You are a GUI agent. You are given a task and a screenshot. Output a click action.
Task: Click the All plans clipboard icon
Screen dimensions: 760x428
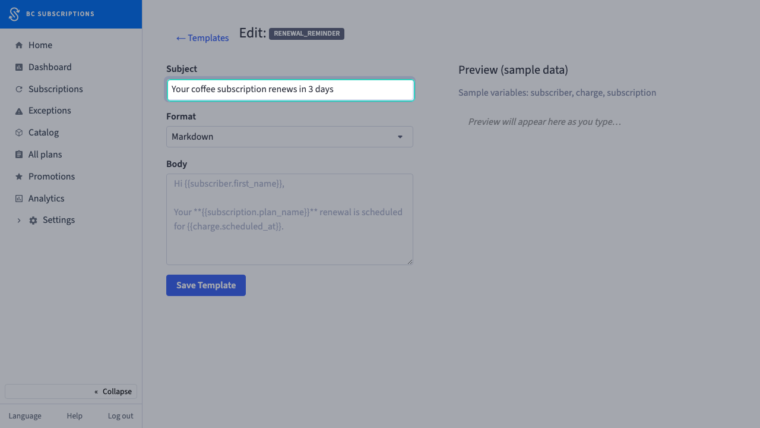click(19, 155)
